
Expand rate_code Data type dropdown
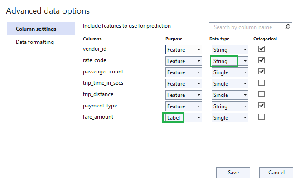pyautogui.click(x=230, y=61)
